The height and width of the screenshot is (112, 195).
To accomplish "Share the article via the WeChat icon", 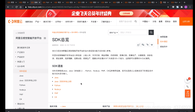I will 143,45.
